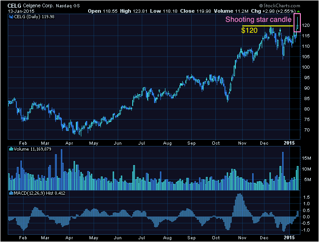Click the candlestick icon beside CELG (Daily)

[11, 17]
